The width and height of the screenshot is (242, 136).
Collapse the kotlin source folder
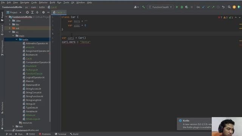click(17, 39)
